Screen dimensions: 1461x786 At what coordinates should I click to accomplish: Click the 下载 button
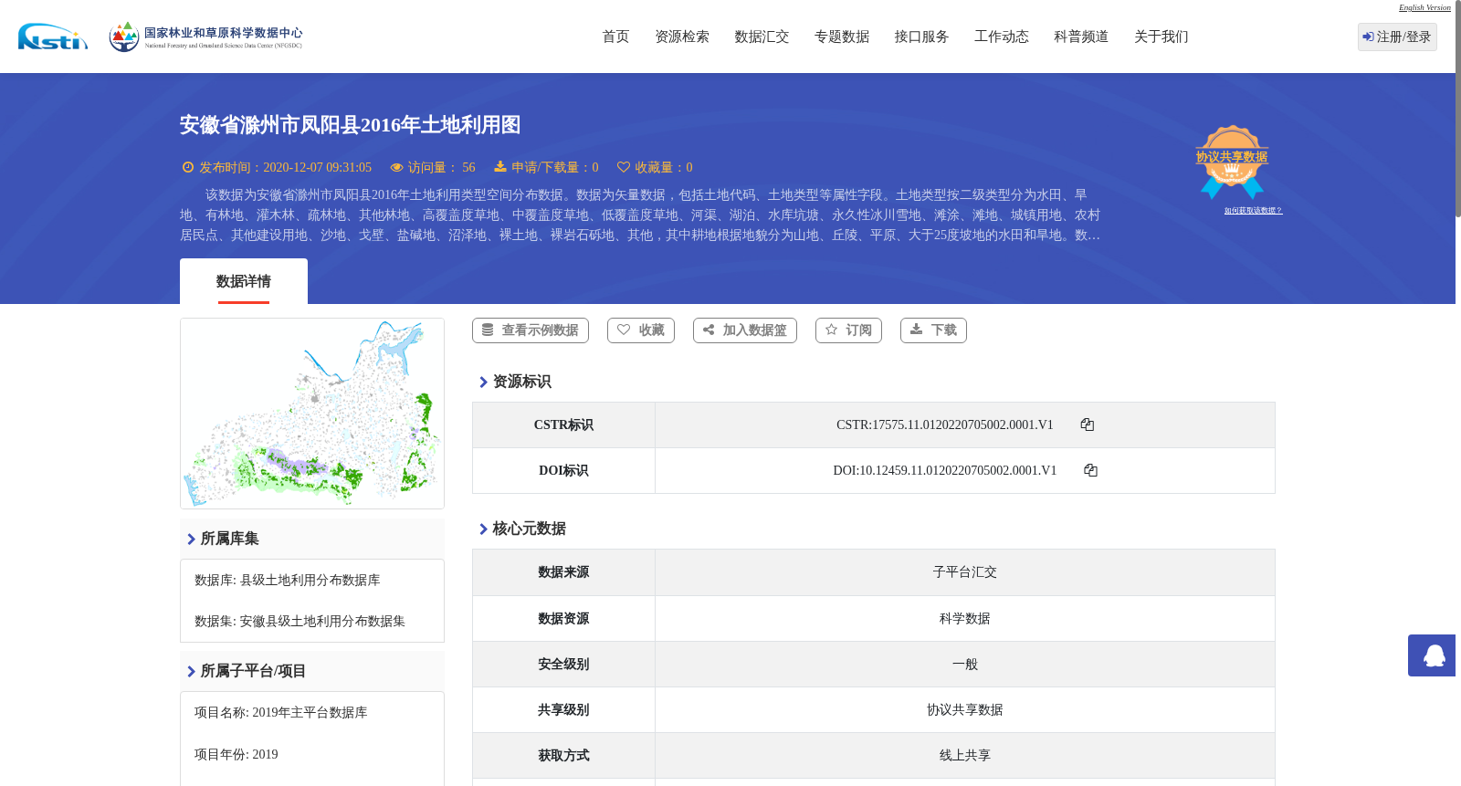pyautogui.click(x=933, y=330)
